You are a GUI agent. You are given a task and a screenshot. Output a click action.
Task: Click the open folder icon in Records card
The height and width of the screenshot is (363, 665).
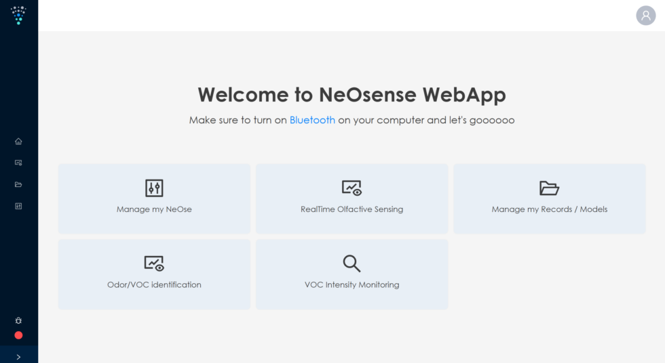[549, 188]
